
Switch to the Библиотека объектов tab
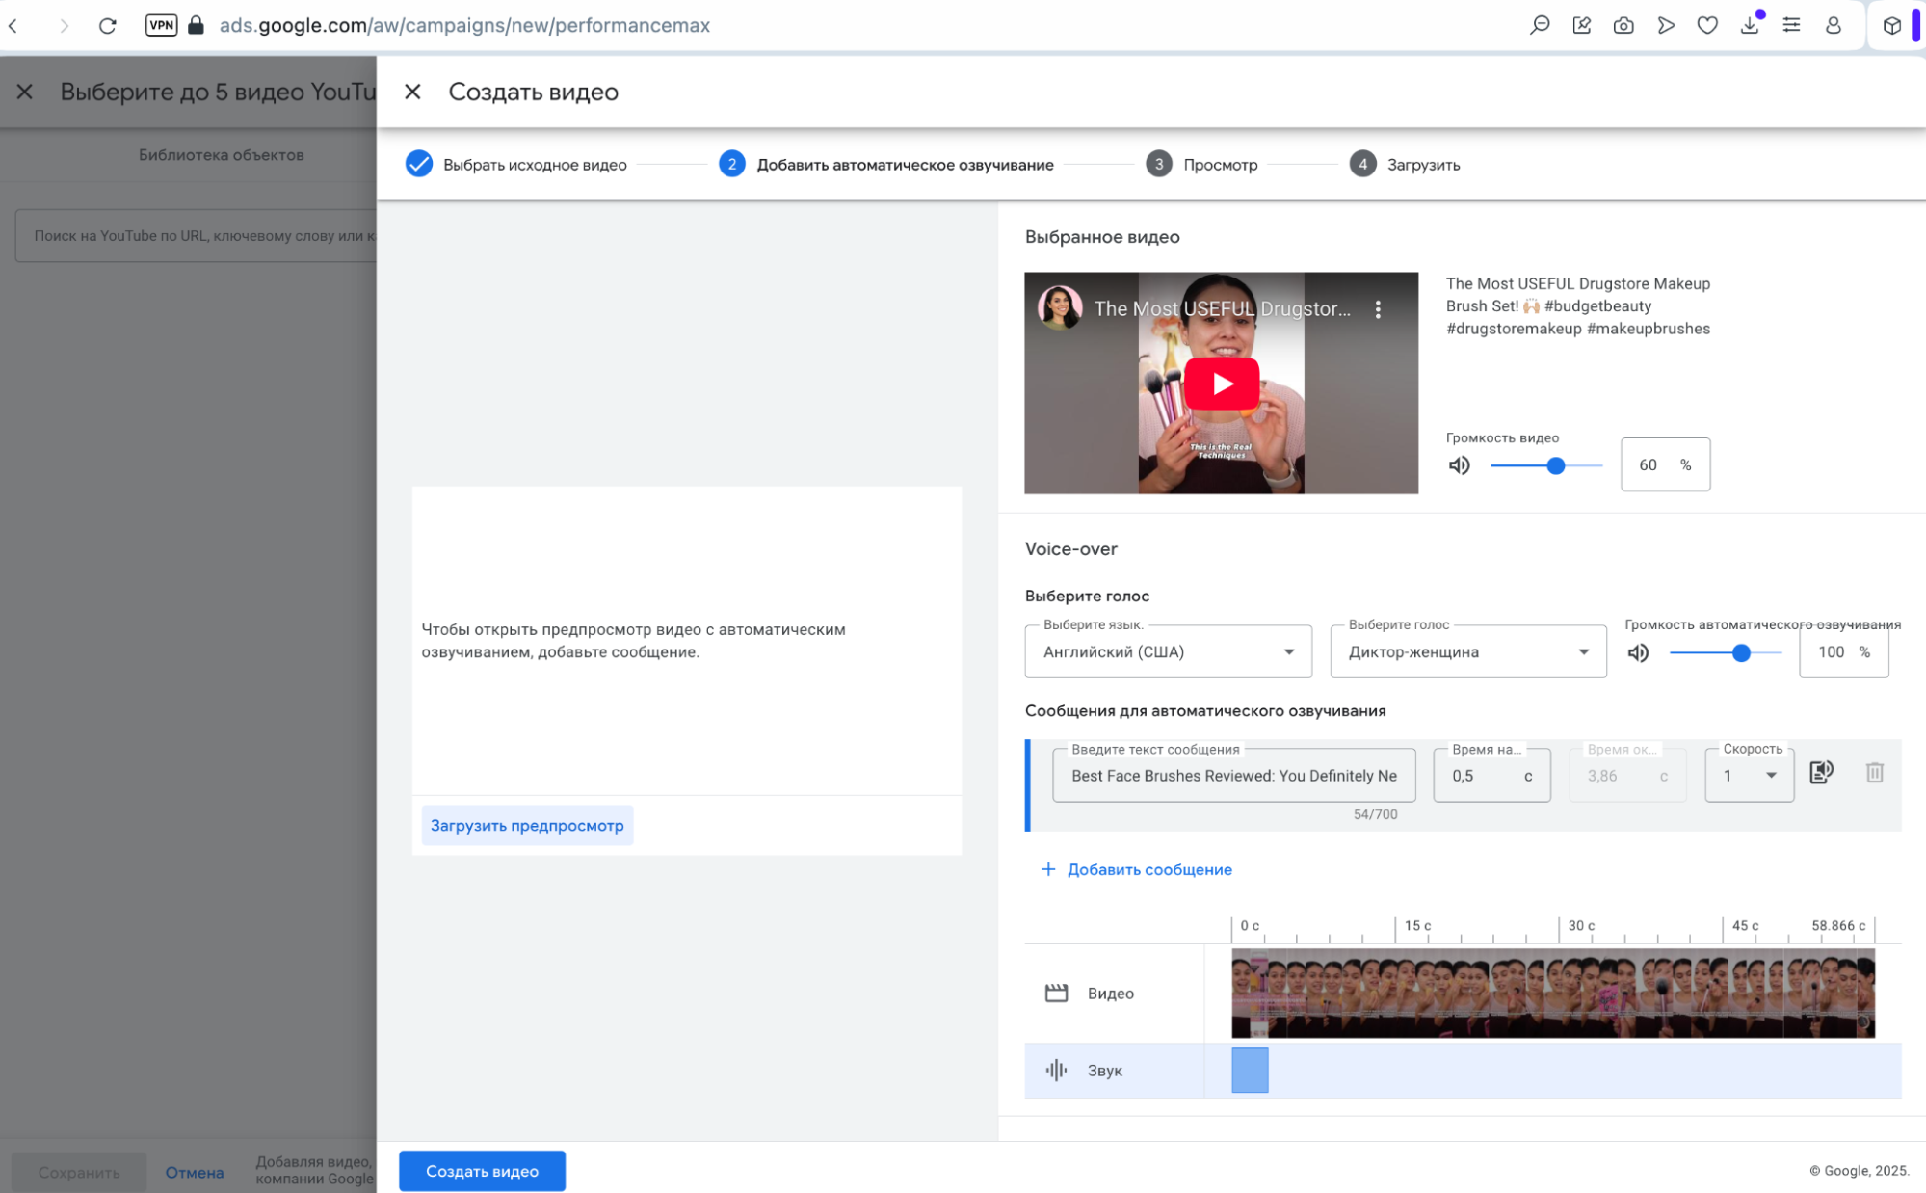pyautogui.click(x=221, y=155)
